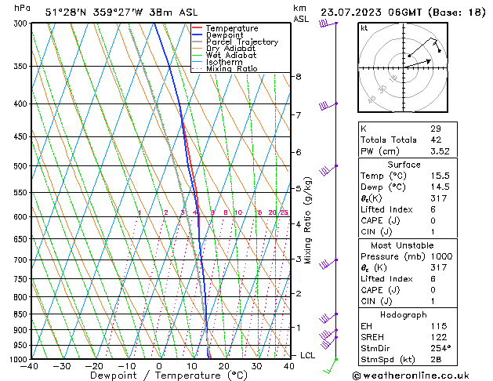Click the km ASL altitude unit label
The height and width of the screenshot is (381, 493).
[301, 13]
